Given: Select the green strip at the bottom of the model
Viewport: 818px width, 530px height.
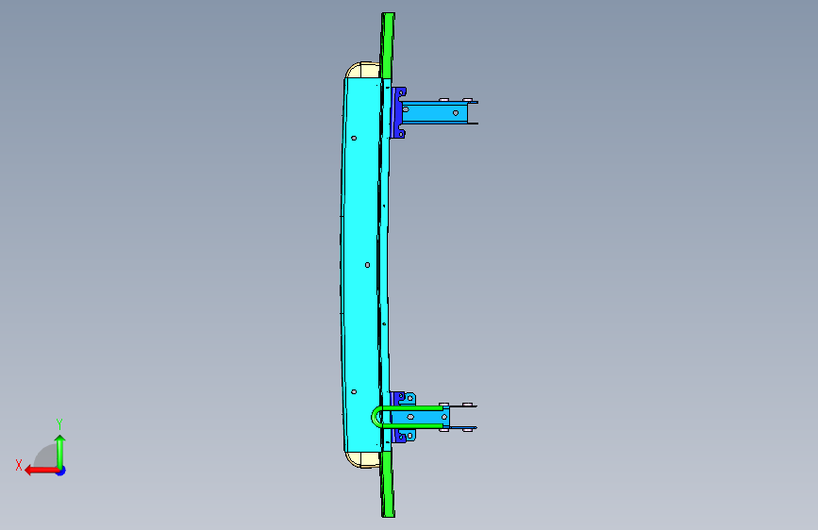Looking at the screenshot, I should coord(388,485).
